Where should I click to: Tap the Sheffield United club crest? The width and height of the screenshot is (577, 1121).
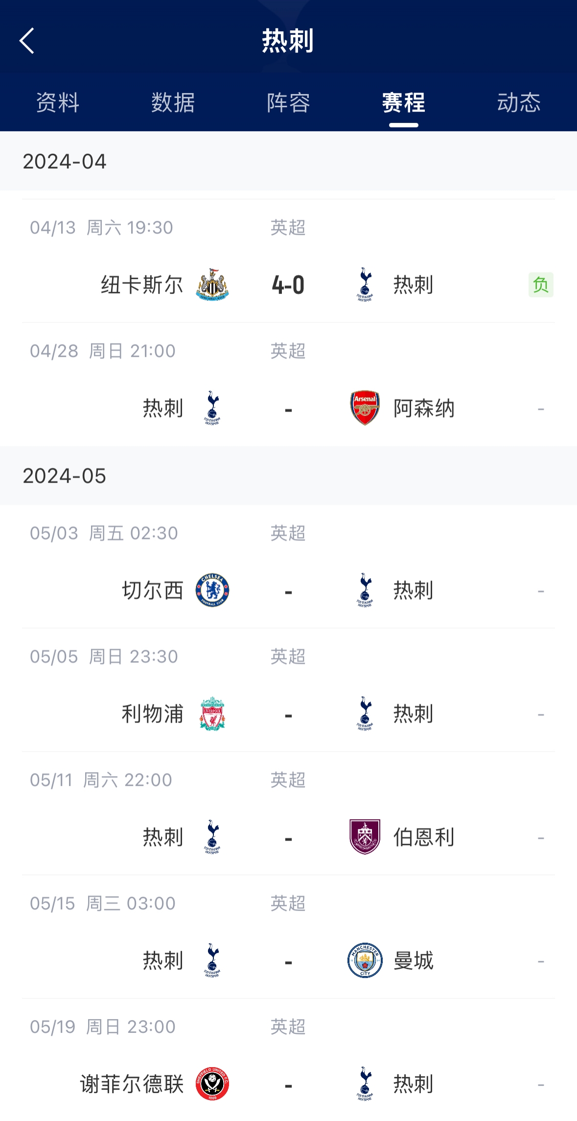click(x=212, y=1084)
